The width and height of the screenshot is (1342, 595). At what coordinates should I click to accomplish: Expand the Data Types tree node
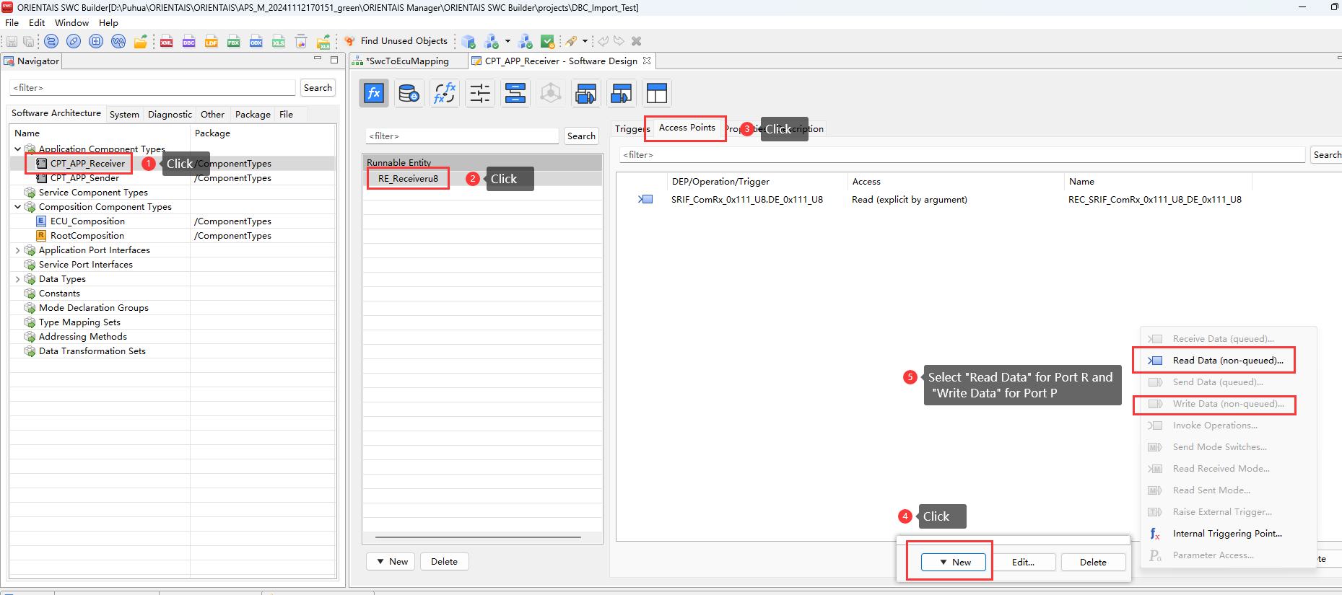18,279
